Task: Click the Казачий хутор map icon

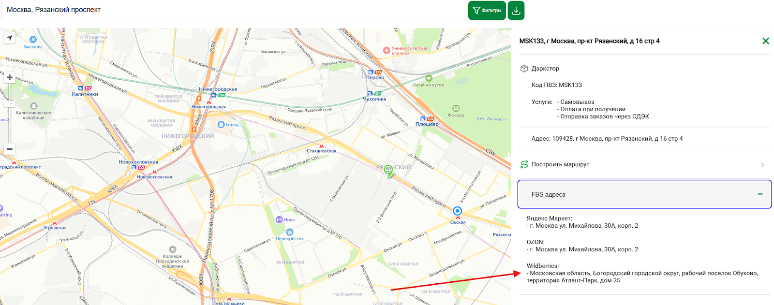Action: (x=429, y=78)
